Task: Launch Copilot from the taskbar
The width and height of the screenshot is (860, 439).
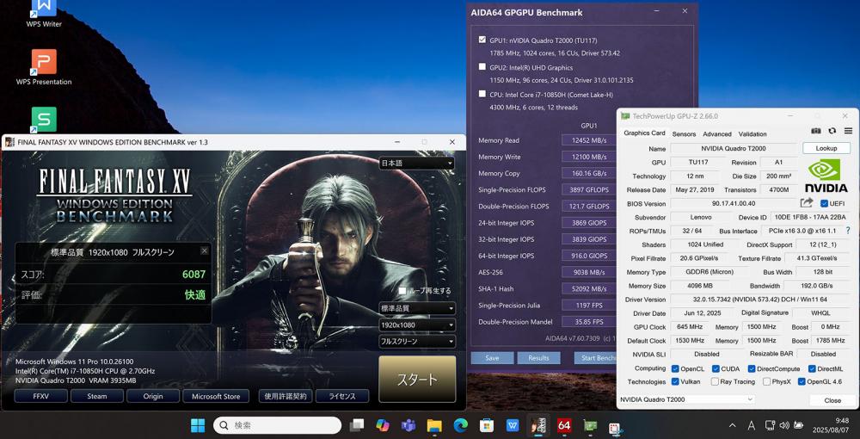Action: [383, 425]
